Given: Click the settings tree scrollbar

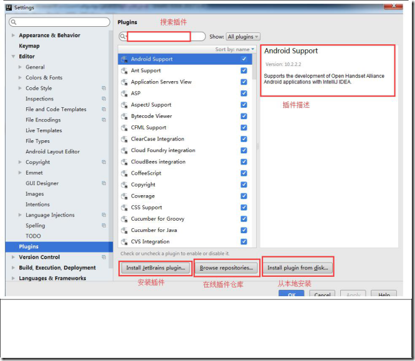Looking at the screenshot, I should pyautogui.click(x=111, y=148).
